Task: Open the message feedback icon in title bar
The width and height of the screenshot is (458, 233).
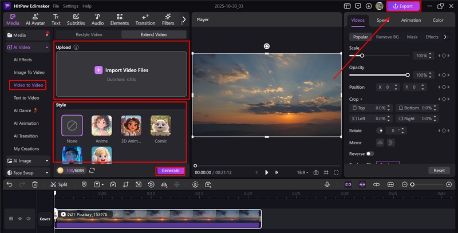Action: click(358, 6)
